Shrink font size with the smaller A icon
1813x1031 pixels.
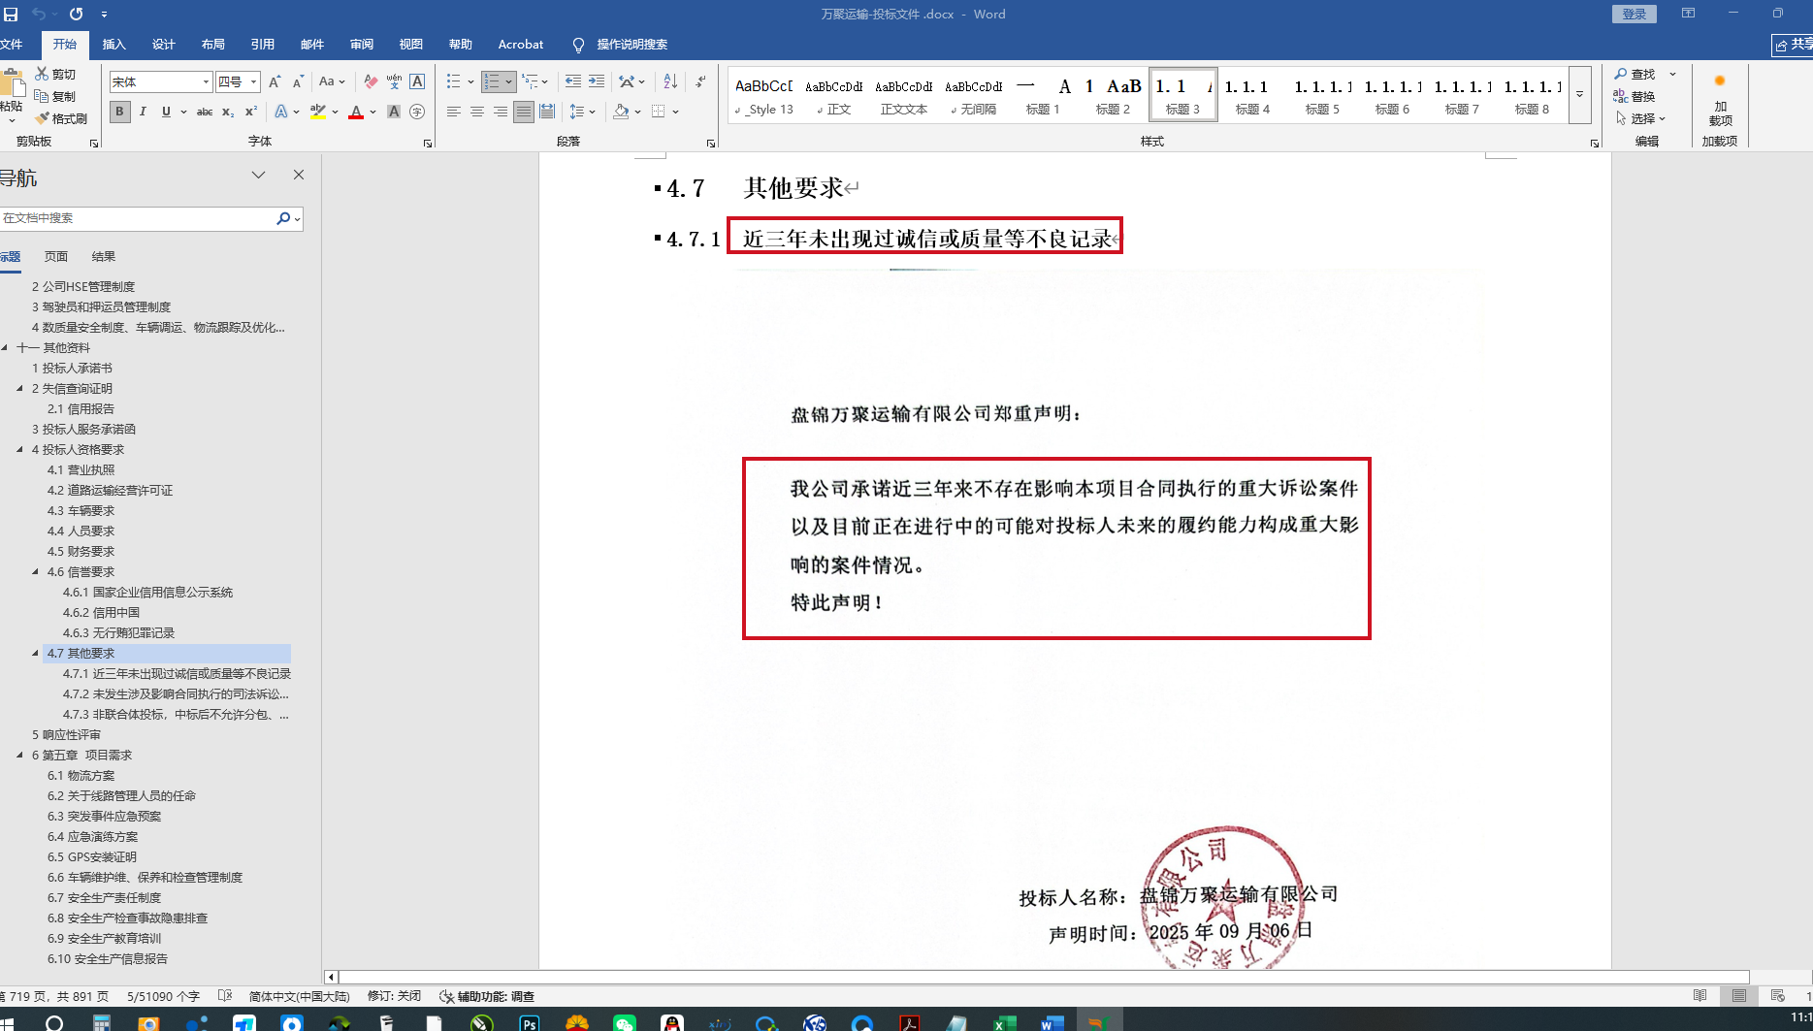tap(298, 82)
